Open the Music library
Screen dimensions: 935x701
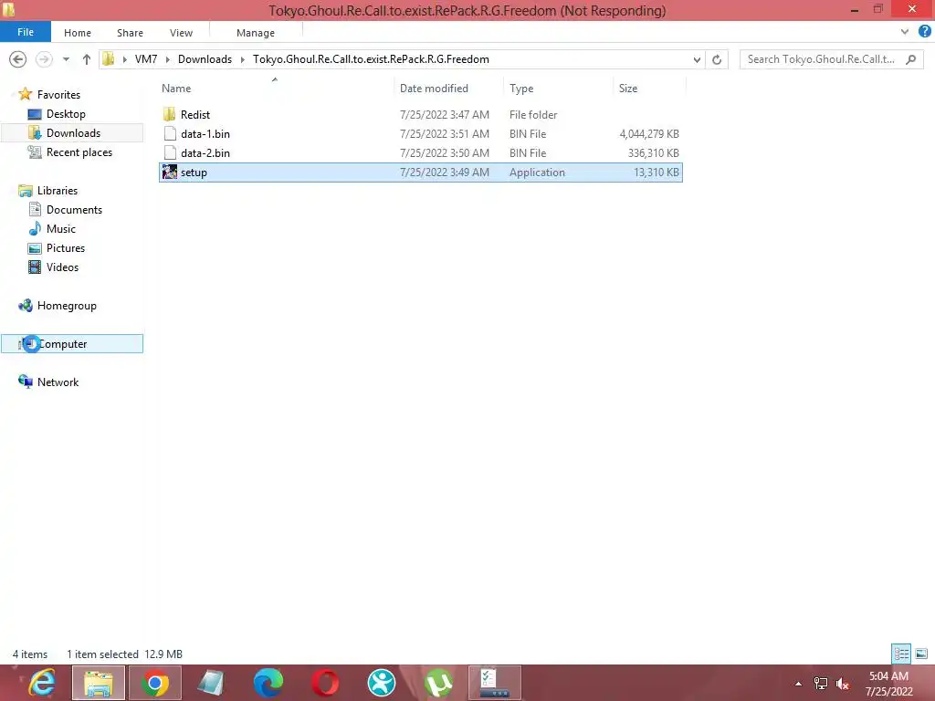point(61,229)
